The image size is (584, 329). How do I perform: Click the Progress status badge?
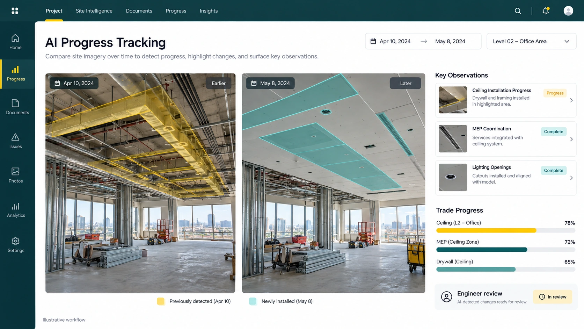tap(555, 93)
